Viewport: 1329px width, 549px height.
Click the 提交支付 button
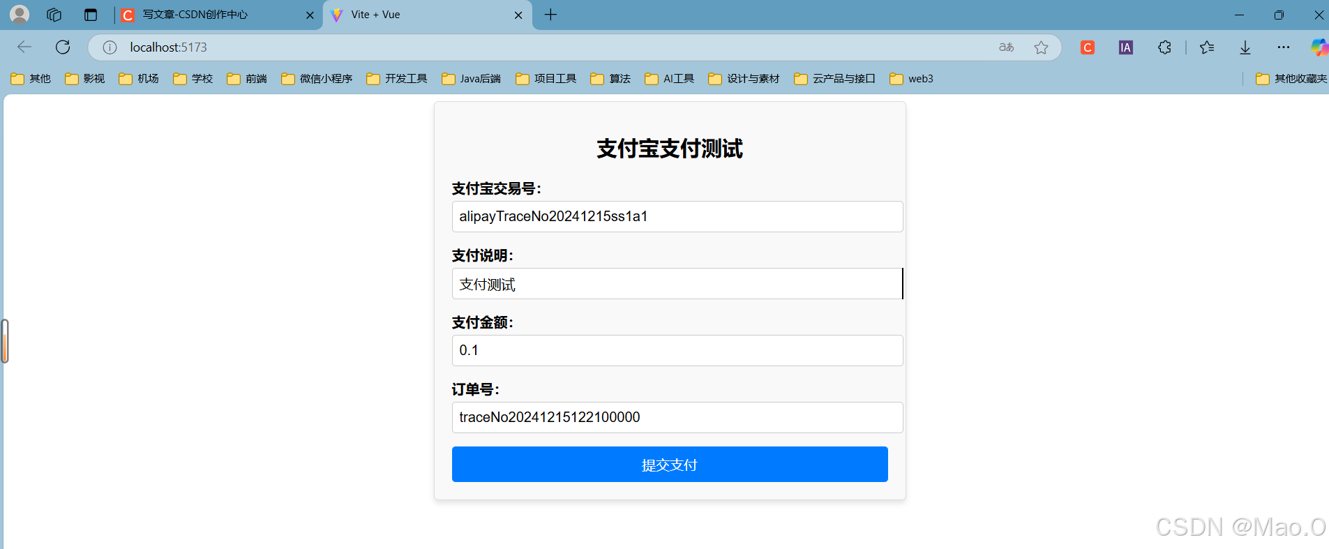(x=670, y=465)
